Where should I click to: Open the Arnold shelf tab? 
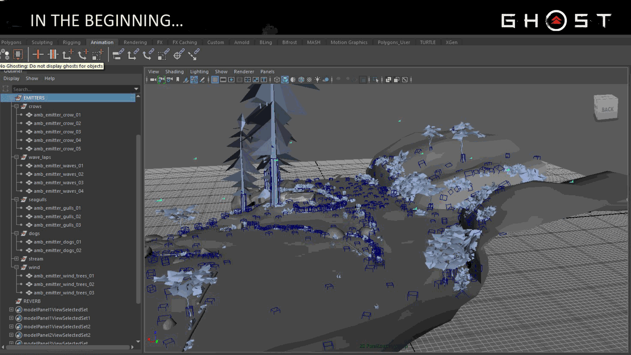(x=242, y=42)
